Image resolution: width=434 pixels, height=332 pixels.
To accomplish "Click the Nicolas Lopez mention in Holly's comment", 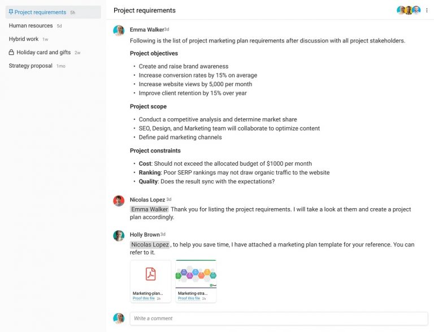I will (x=150, y=245).
